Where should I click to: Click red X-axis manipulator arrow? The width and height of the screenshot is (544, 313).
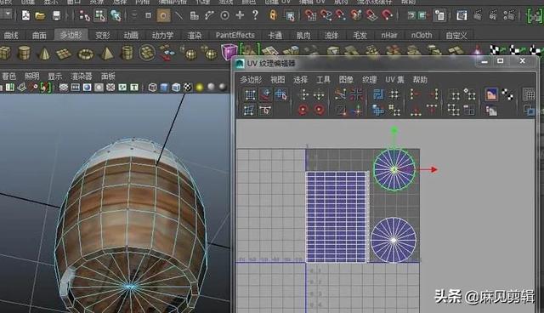point(433,169)
